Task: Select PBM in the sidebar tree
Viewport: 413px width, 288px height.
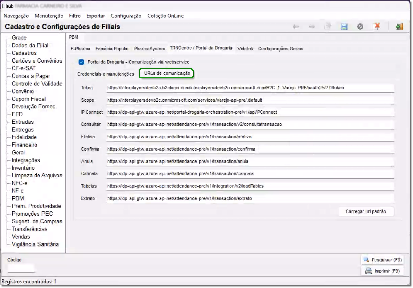Action: [x=18, y=198]
